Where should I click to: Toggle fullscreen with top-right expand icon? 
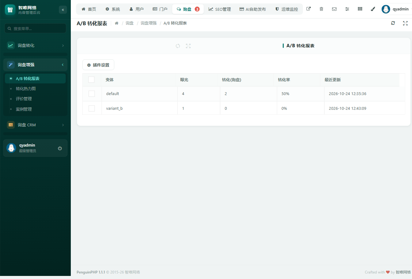pos(405,23)
